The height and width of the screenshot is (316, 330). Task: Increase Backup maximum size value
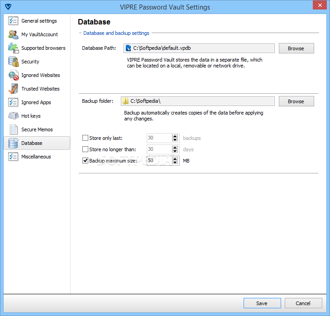coord(175,159)
